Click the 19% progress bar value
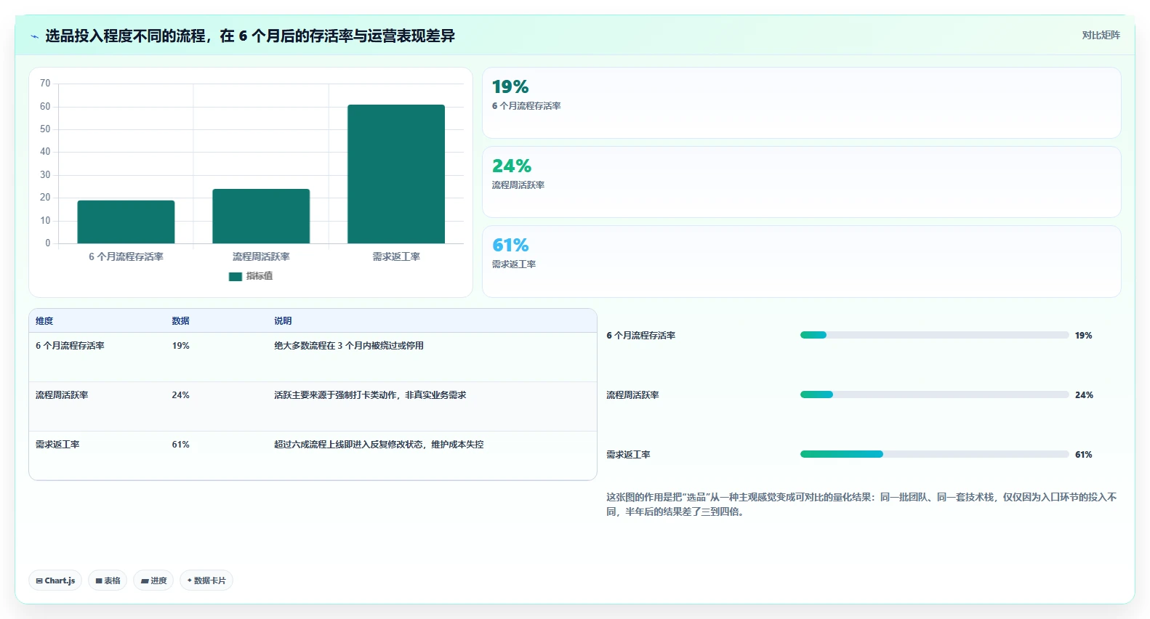Image resolution: width=1150 pixels, height=619 pixels. [x=1083, y=336]
